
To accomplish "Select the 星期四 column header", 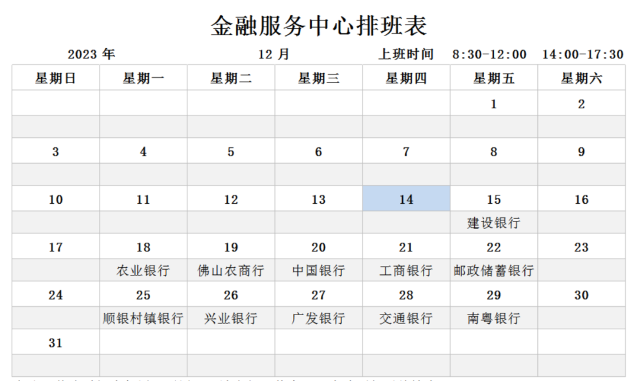I will tap(406, 78).
